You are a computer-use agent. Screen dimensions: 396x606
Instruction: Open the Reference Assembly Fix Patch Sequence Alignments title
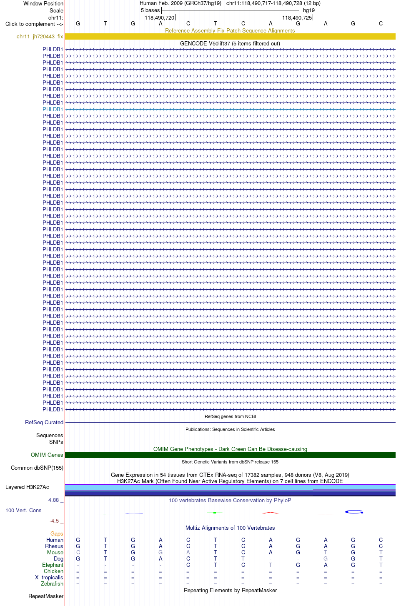[x=230, y=30]
